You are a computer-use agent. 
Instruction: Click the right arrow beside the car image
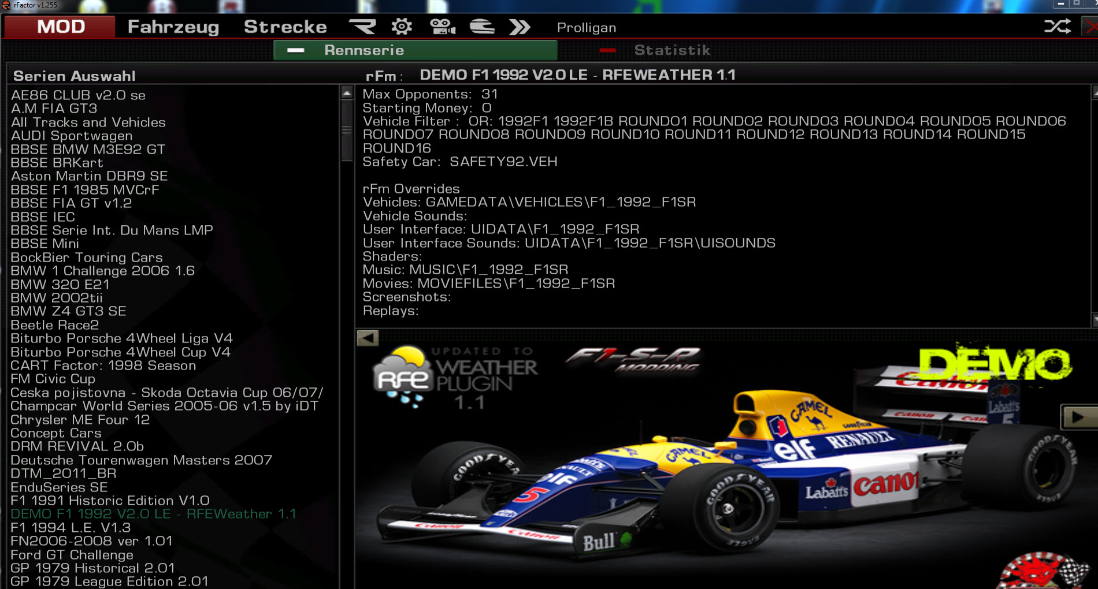(1077, 416)
